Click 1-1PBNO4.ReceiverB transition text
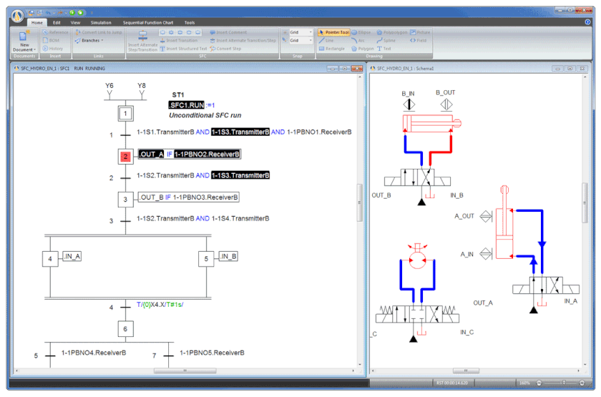 (94, 353)
